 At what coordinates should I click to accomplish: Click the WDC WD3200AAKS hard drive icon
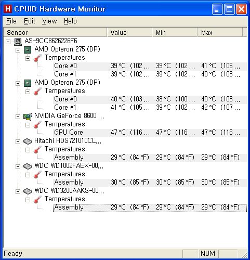(28, 191)
